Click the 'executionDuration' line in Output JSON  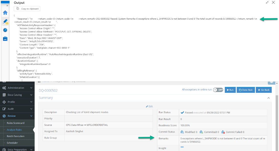coord(28,57)
